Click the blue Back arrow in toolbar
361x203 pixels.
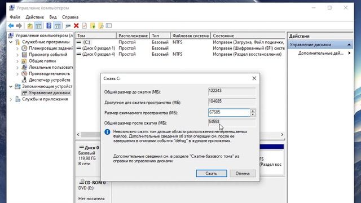[x=11, y=26]
